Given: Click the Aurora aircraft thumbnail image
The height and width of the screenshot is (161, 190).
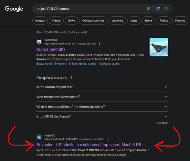Looking at the screenshot, I should point(159,47).
